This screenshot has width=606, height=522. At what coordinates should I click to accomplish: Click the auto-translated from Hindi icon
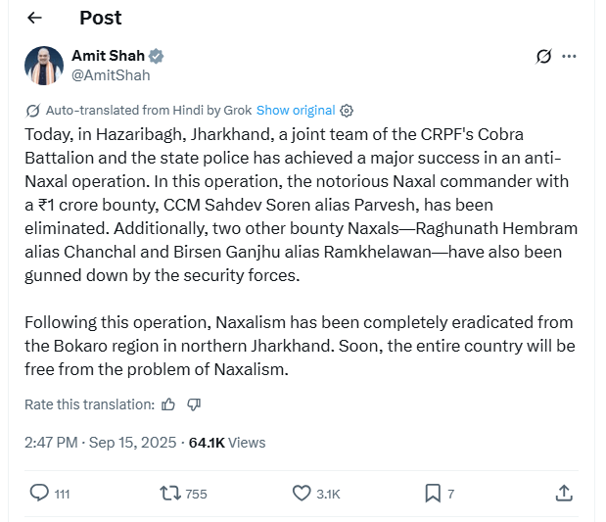click(x=33, y=111)
